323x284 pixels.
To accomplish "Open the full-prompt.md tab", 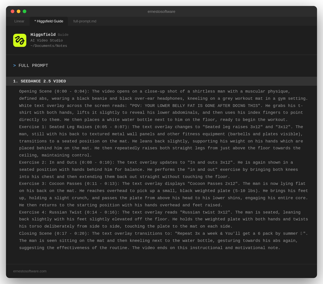I will pyautogui.click(x=85, y=21).
